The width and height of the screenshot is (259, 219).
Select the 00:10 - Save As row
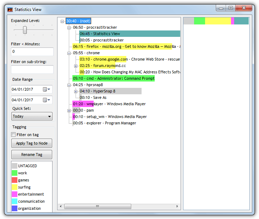93,97
